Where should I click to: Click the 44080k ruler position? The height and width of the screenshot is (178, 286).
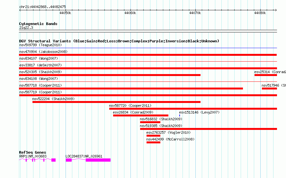point(260,13)
